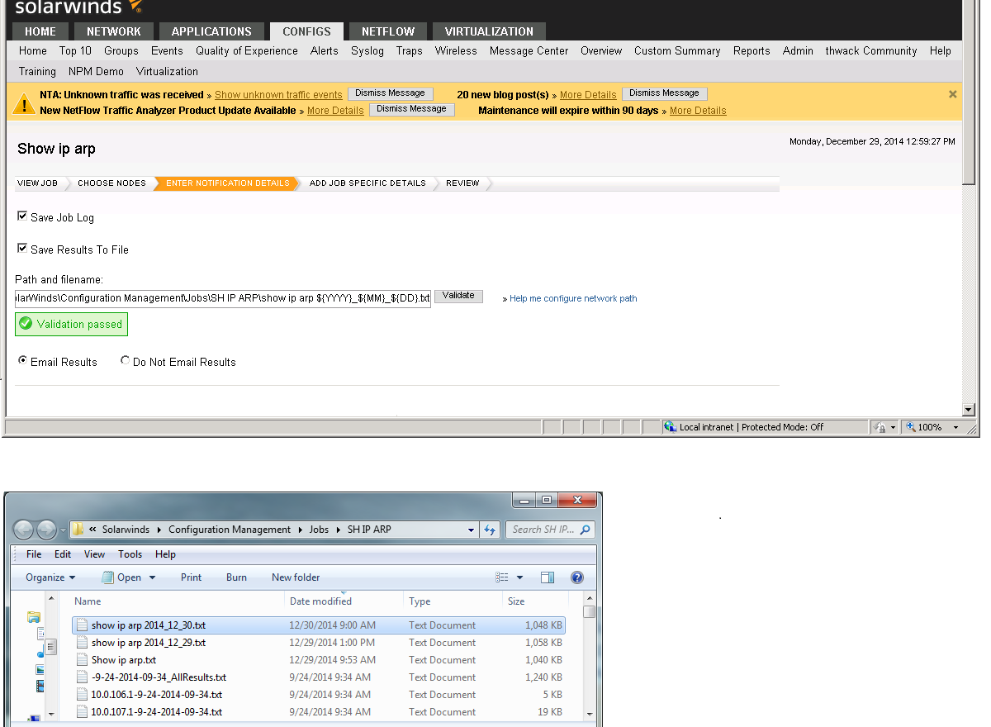
Task: Uncheck the Save Results To File checkbox
Action: point(22,248)
